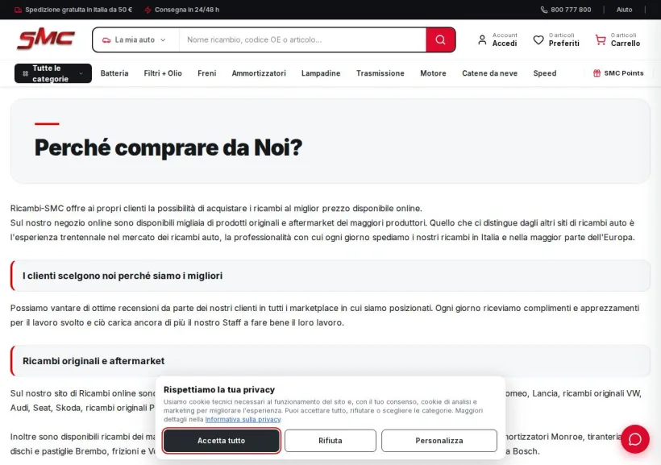Screen dimensions: 661x465
Task: Click Personalizza cookie button
Action: [x=439, y=441]
